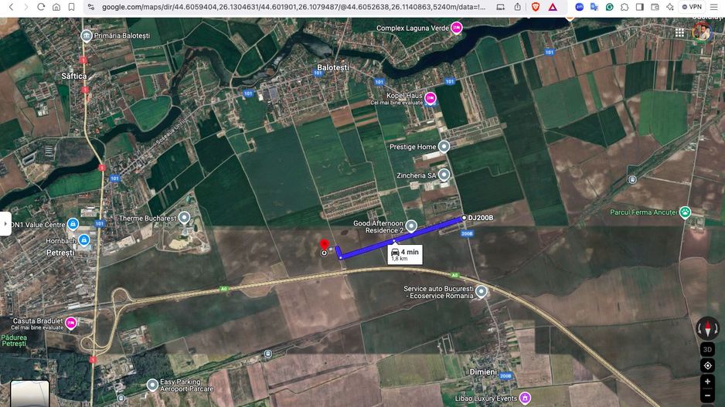This screenshot has height=407, width=725.
Task: Go back to the previous page
Action: coord(11,7)
